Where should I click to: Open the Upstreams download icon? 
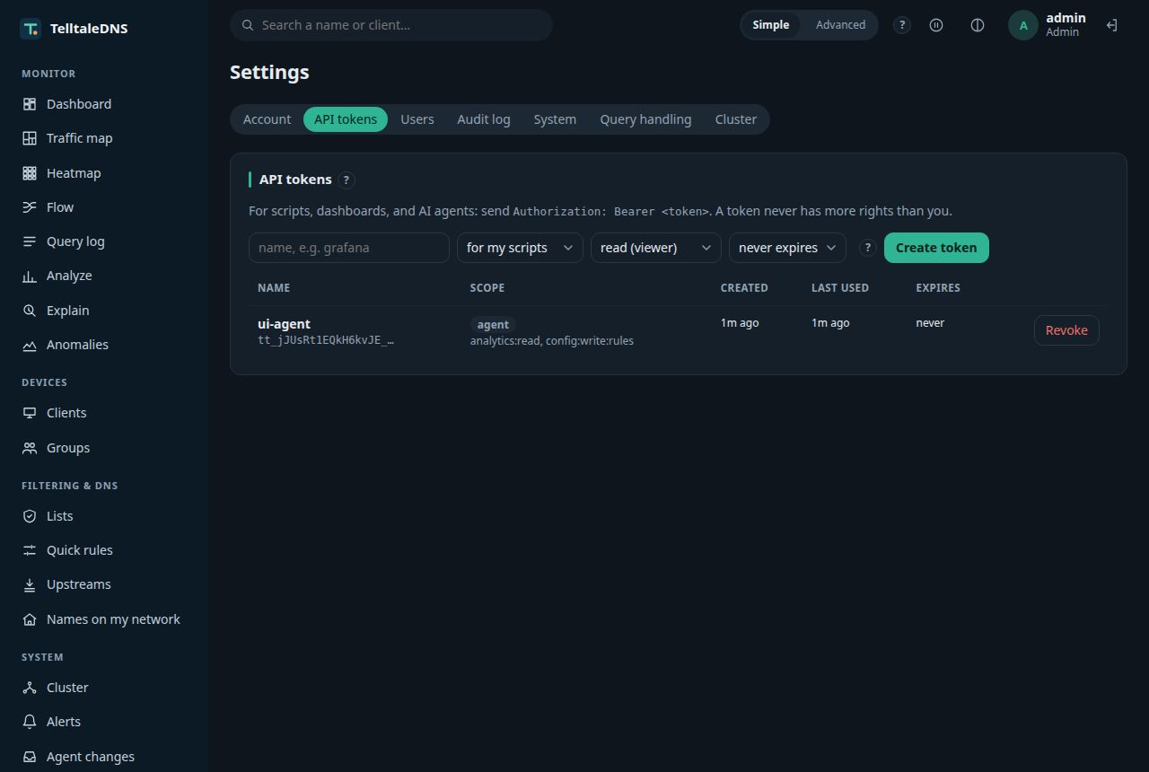click(30, 584)
